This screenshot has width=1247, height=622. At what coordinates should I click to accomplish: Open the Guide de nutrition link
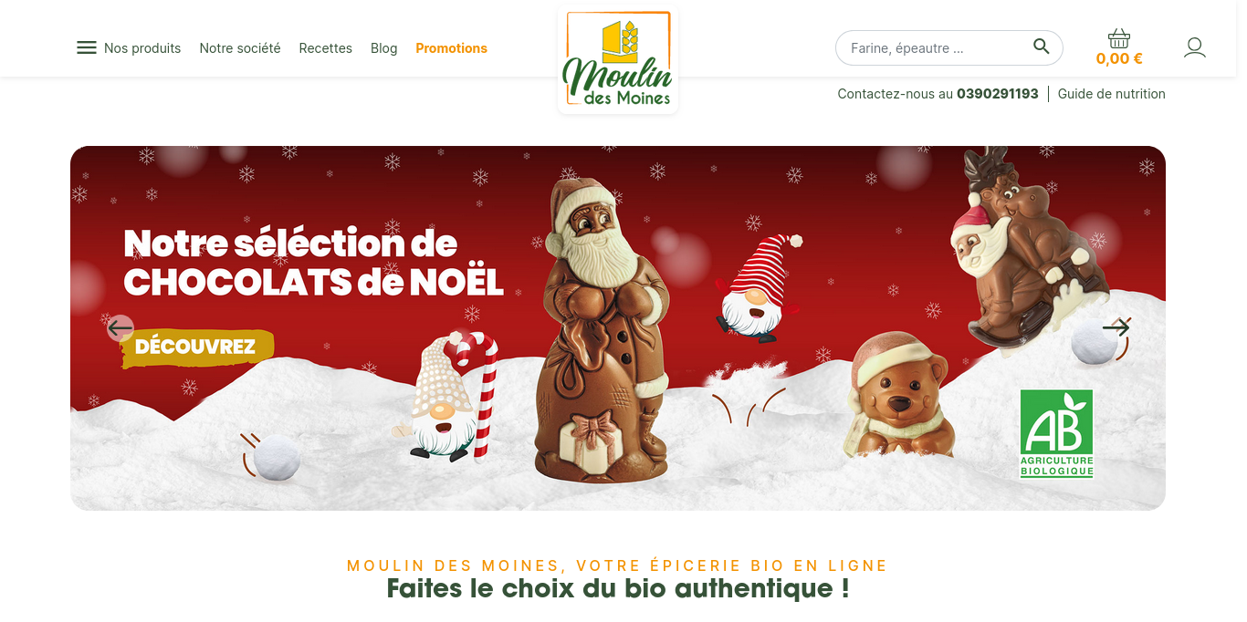pos(1112,93)
